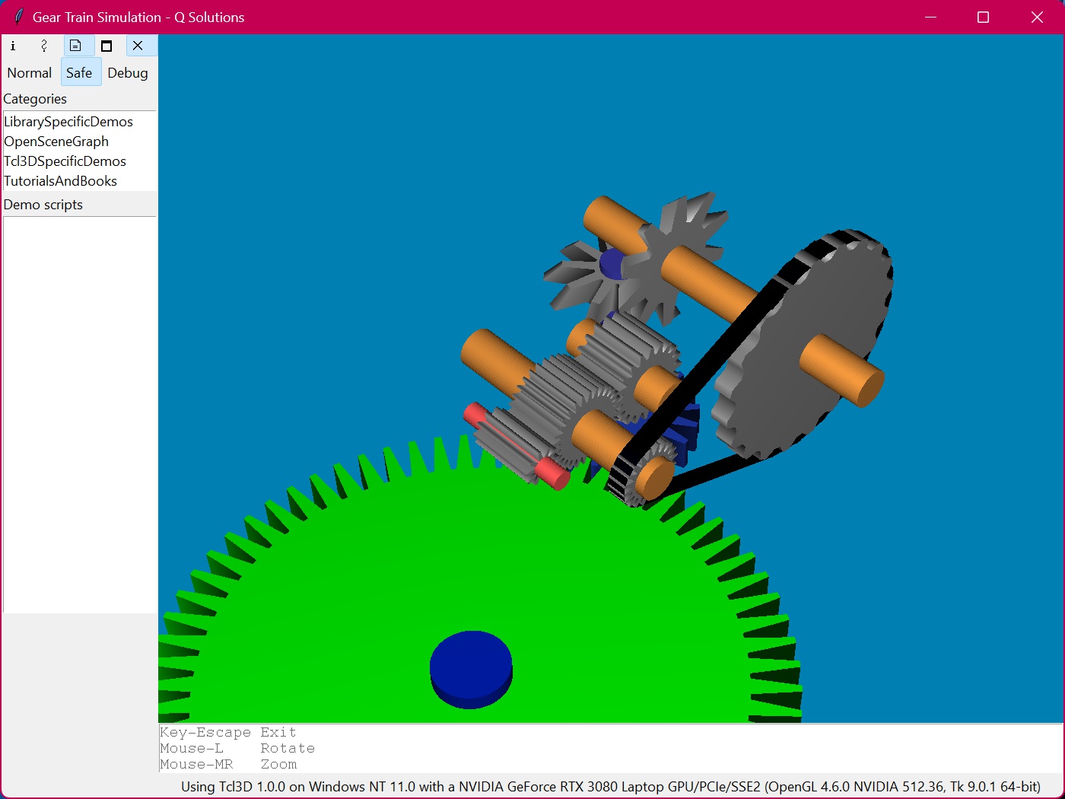Image resolution: width=1065 pixels, height=799 pixels.
Task: Click the window frame toolbar icon
Action: tap(106, 46)
